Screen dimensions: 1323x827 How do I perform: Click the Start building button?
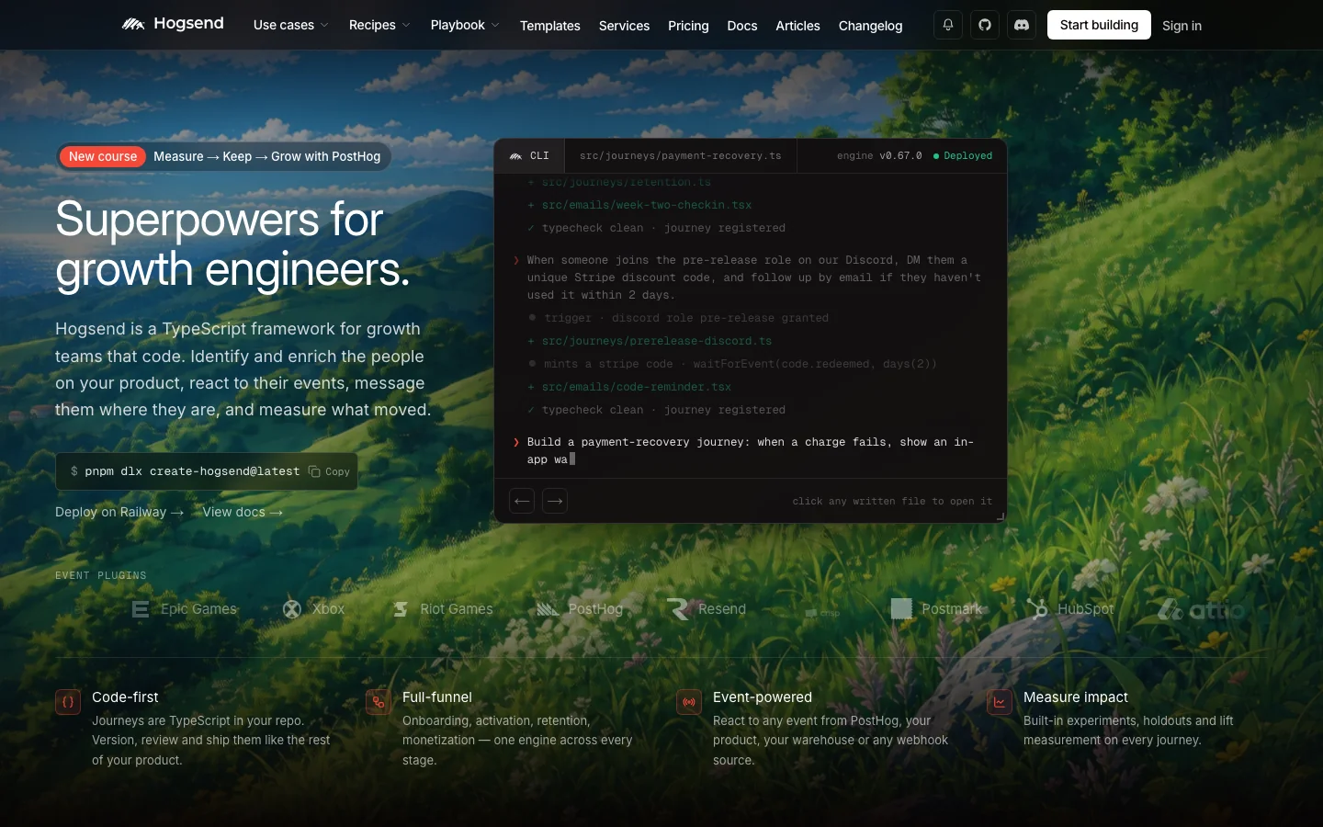1099,25
